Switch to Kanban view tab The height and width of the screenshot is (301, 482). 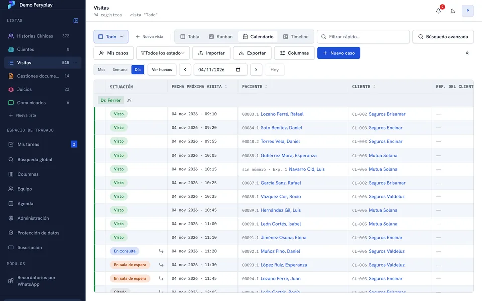[221, 37]
